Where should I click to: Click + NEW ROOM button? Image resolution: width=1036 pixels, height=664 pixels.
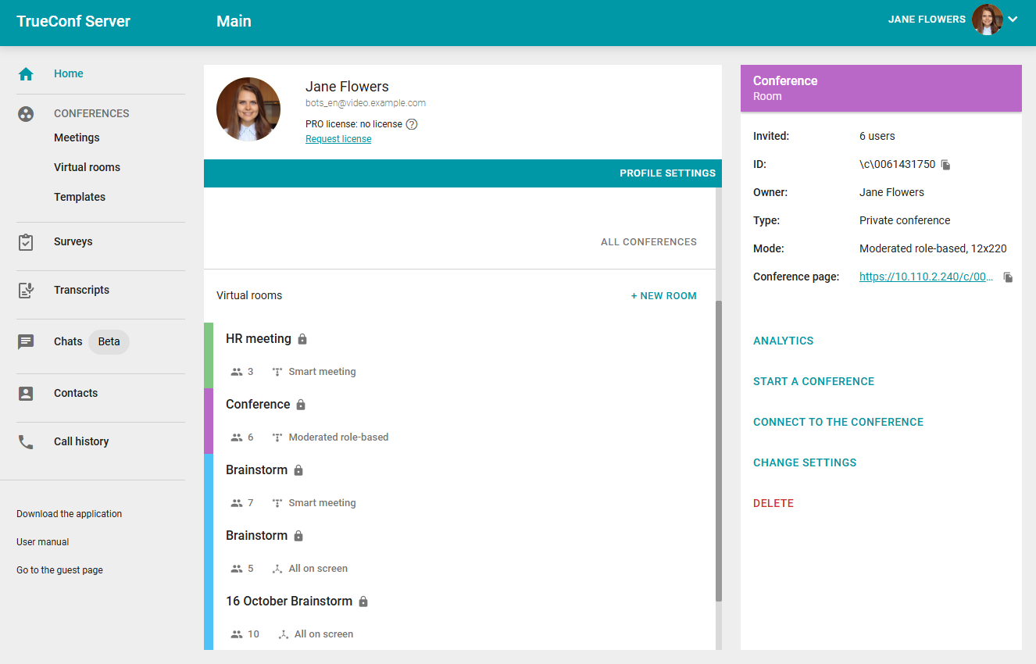coord(663,296)
